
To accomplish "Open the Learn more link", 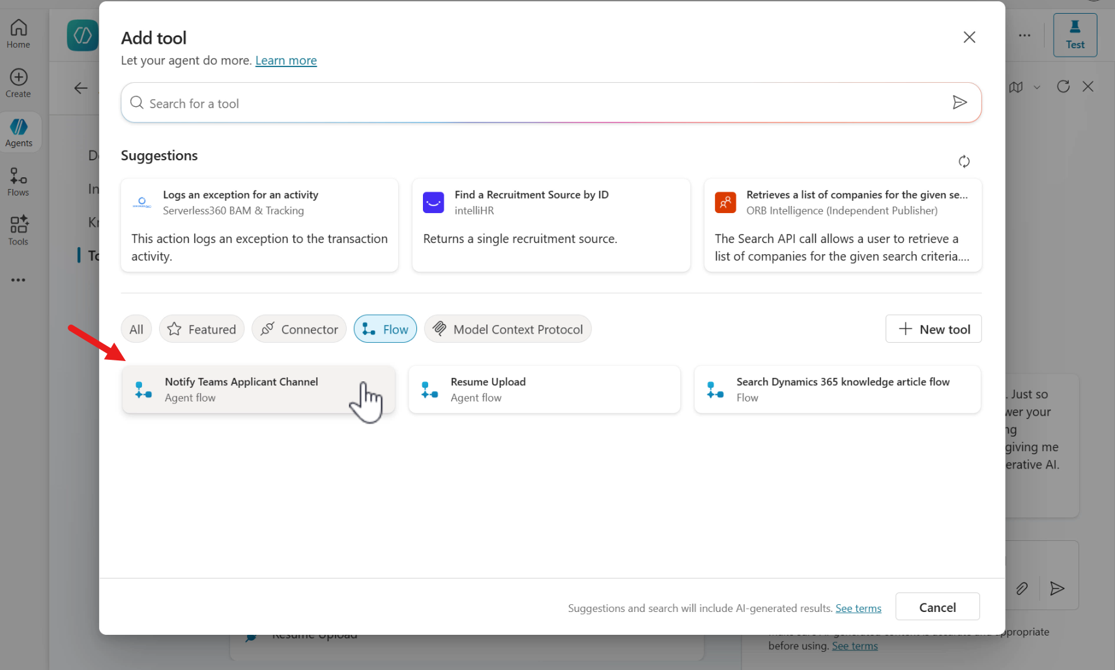I will 286,61.
